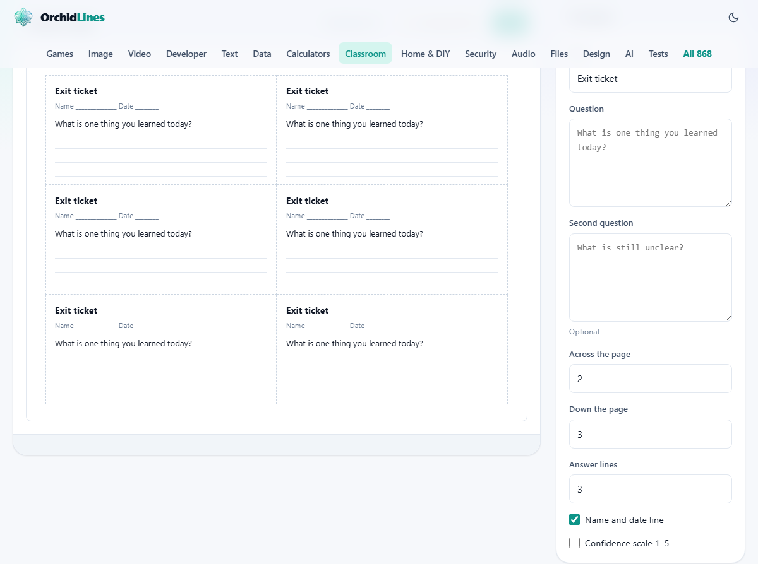The image size is (758, 564).
Task: Switch to the Security category
Action: 481,54
